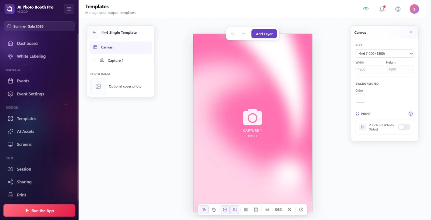
Task: Open the notifications bell
Action: pyautogui.click(x=382, y=9)
